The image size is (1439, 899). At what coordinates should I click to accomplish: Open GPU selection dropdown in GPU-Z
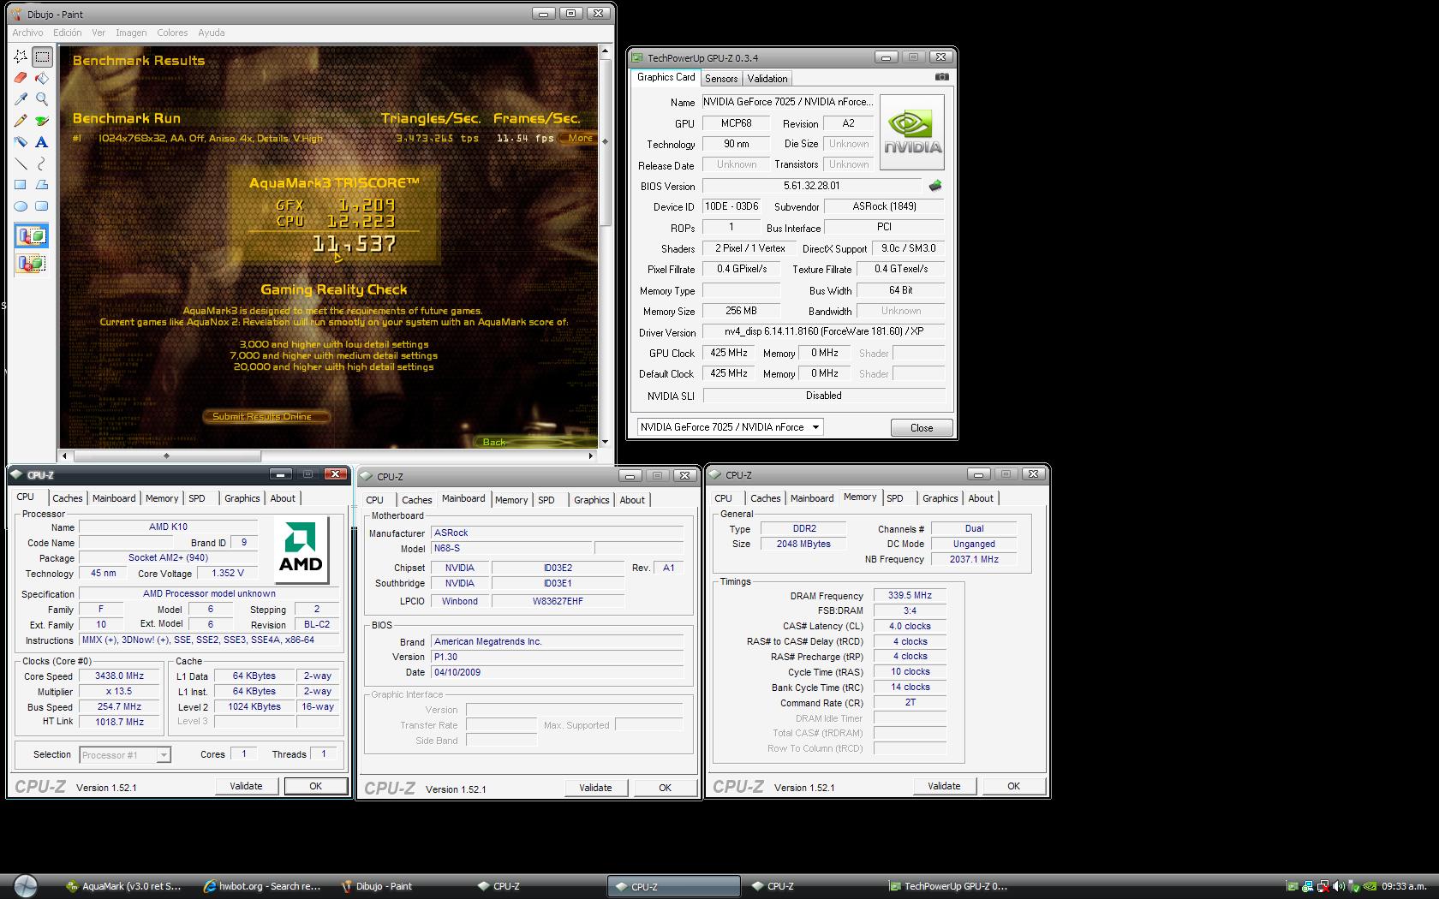(815, 427)
